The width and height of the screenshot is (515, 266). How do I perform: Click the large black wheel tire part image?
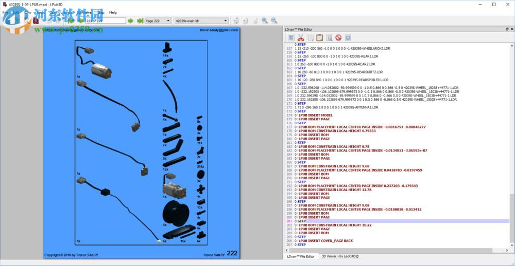tap(176, 213)
